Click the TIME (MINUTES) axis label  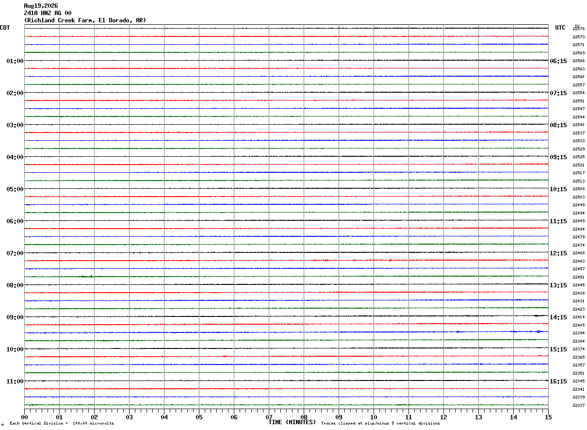tap(292, 422)
